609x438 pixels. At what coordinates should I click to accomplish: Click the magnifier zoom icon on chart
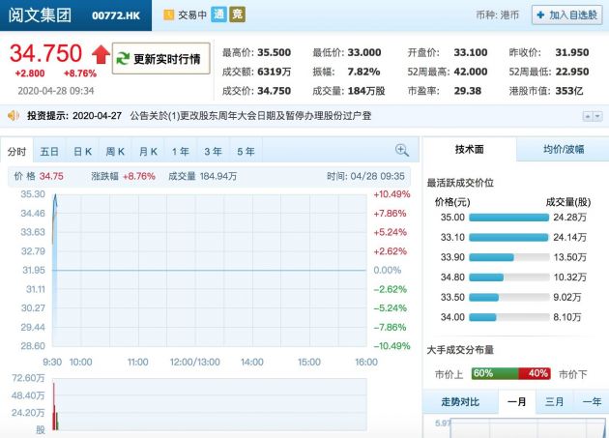(401, 150)
